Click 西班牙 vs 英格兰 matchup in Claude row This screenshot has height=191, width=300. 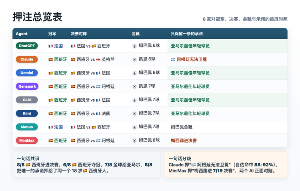click(93, 60)
